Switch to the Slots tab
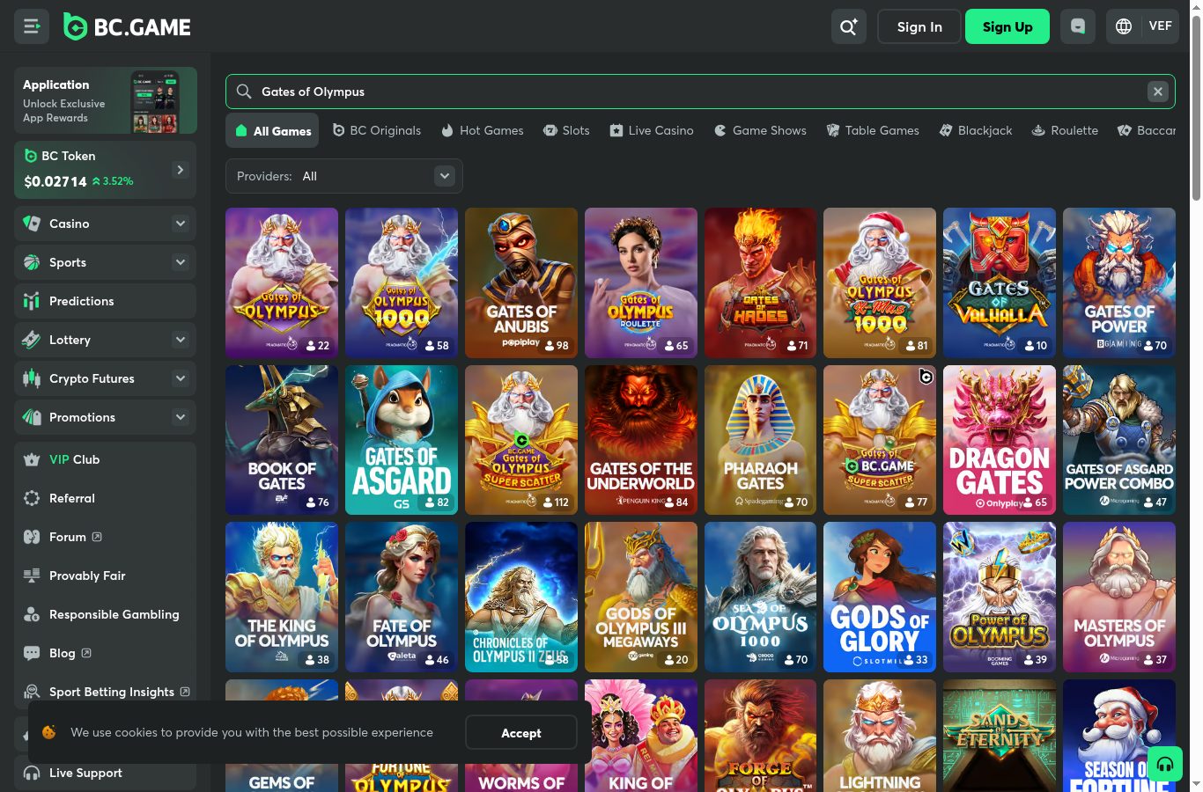Viewport: 1203px width, 792px height. tap(566, 130)
